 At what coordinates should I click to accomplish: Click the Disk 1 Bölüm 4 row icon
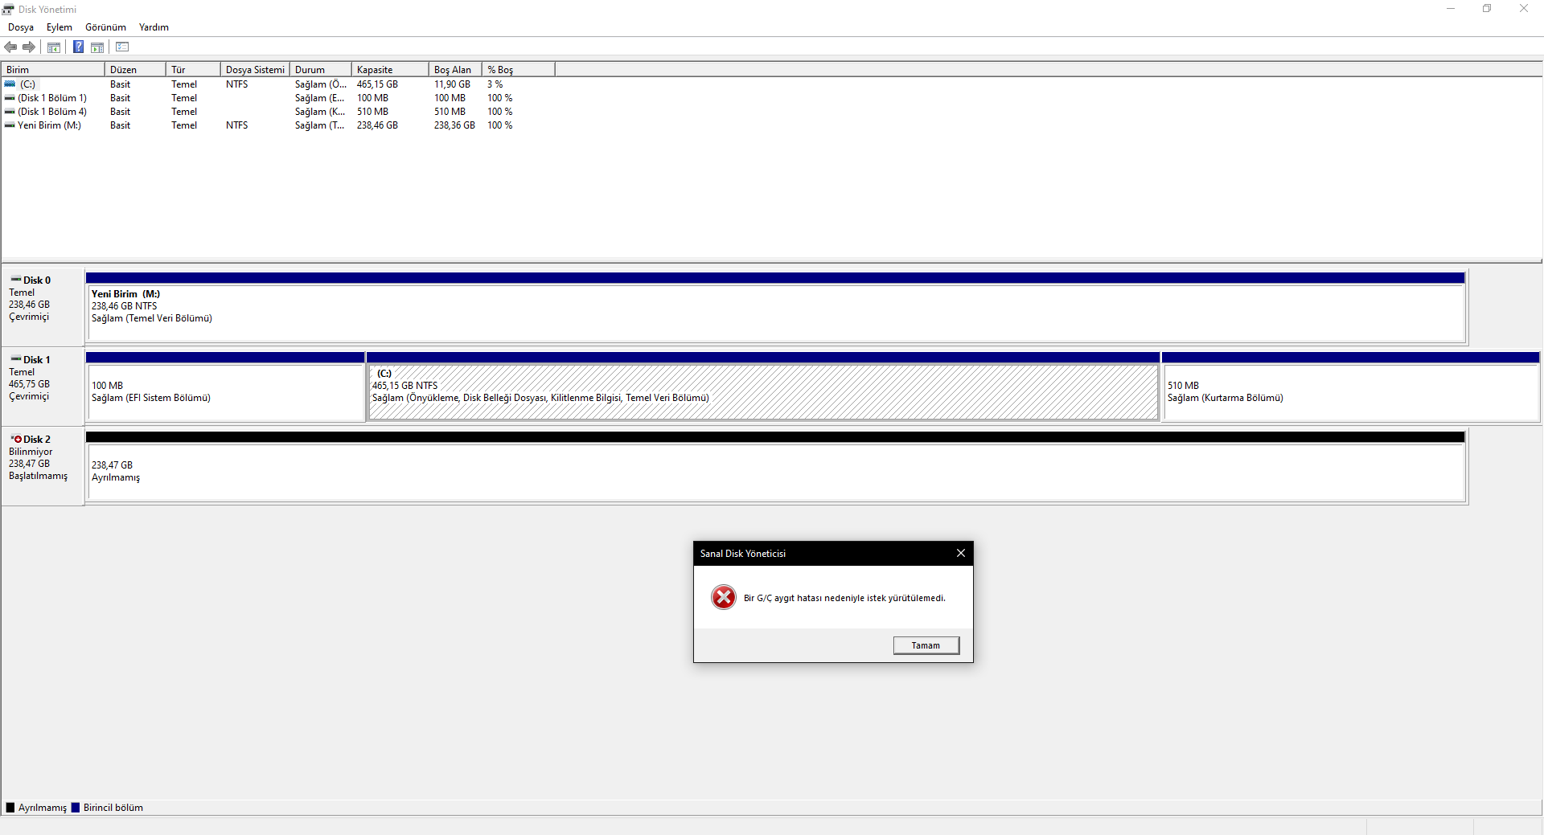coord(10,111)
